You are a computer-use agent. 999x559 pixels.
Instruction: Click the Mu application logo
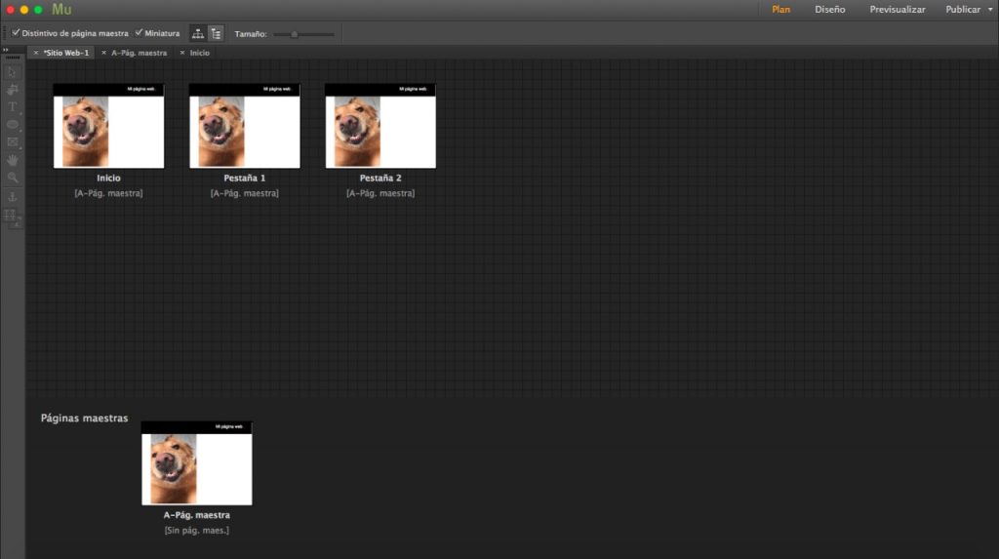(x=61, y=10)
